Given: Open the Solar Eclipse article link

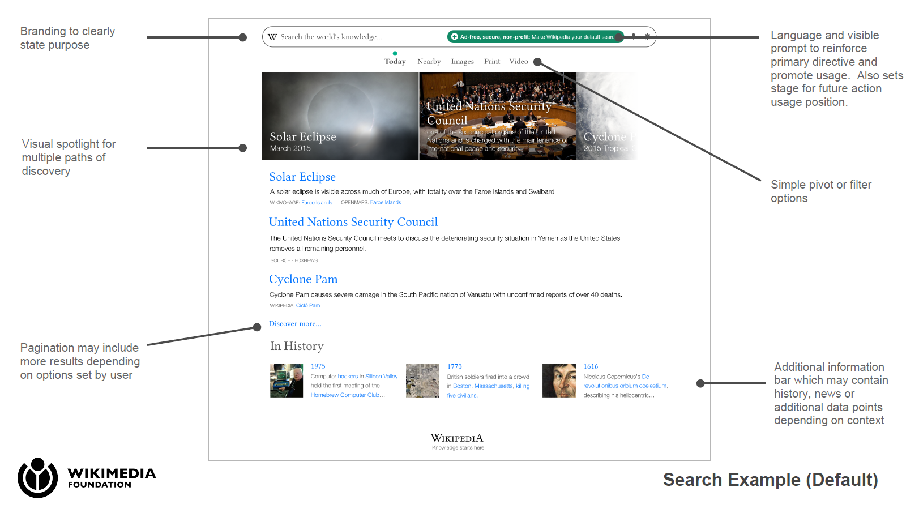Looking at the screenshot, I should [x=302, y=177].
